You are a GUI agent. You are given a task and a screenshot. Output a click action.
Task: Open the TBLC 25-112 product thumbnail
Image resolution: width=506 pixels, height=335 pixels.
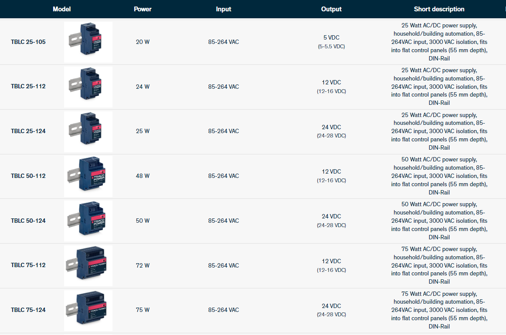(x=88, y=87)
